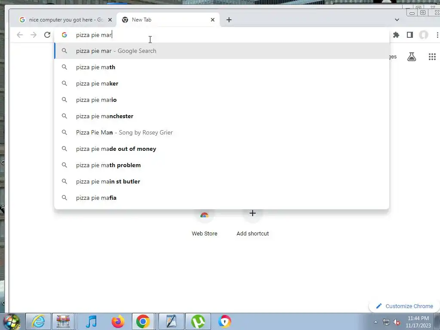440x330 pixels.
Task: Open the shelf-like app icon in taskbar
Action: [x=63, y=321]
